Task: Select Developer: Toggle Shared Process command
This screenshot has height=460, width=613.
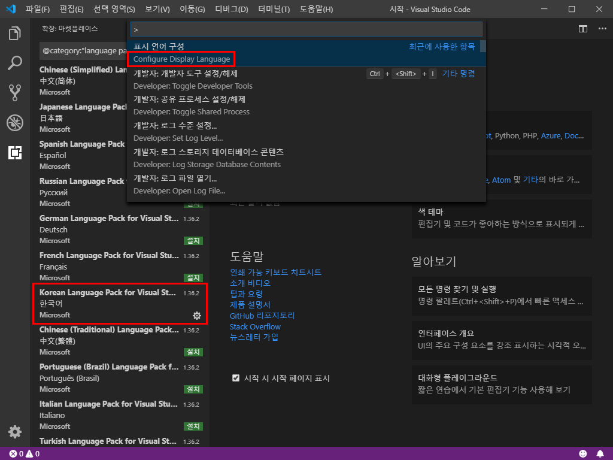Action: [x=306, y=105]
